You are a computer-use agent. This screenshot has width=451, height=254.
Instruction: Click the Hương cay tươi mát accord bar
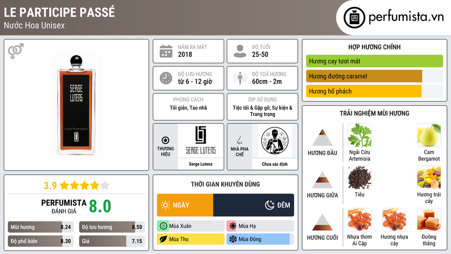click(374, 61)
